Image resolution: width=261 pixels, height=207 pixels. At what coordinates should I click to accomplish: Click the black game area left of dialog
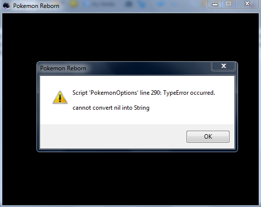[x=19, y=106]
